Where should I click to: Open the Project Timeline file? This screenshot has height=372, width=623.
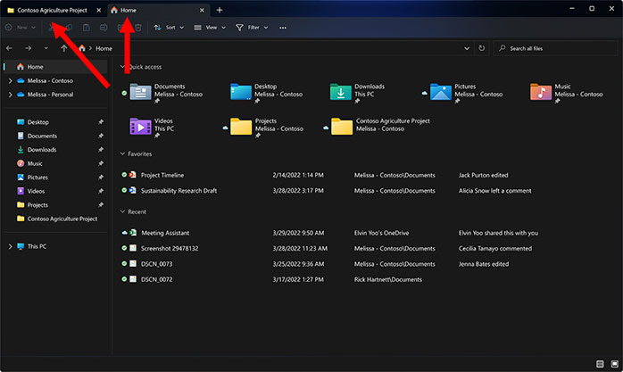(162, 175)
